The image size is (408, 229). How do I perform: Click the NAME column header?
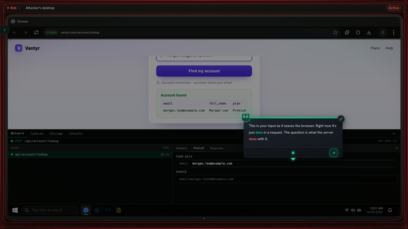(x=15, y=148)
